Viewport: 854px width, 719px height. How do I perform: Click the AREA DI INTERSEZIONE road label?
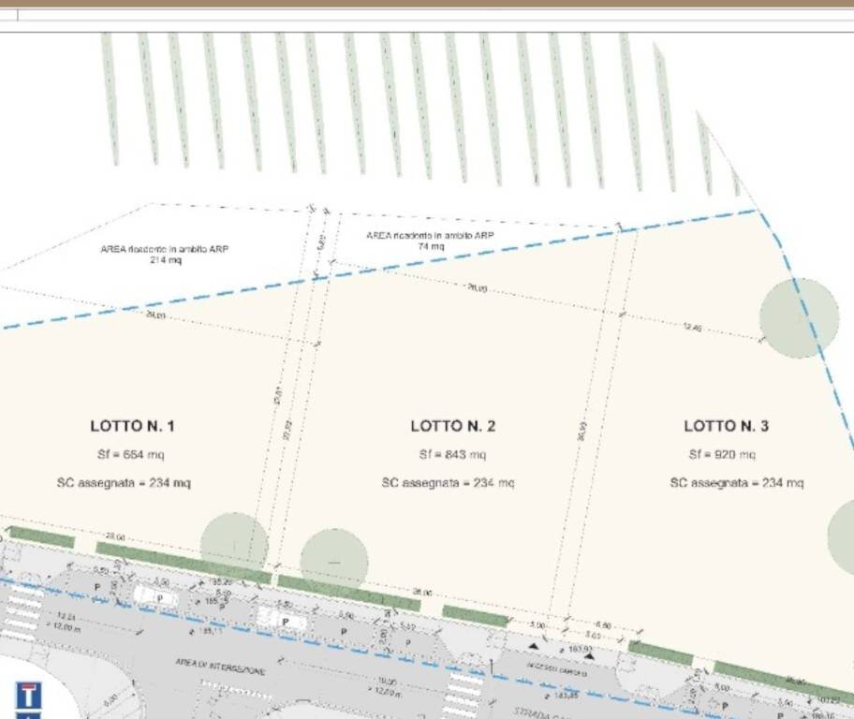[x=221, y=667]
